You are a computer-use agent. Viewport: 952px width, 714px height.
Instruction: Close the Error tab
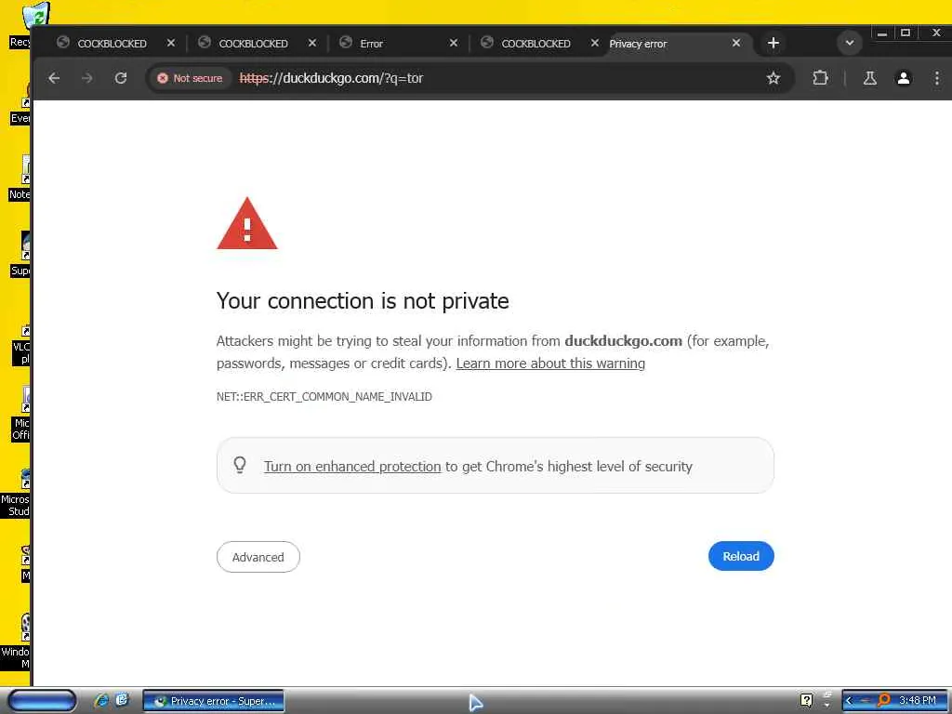pyautogui.click(x=454, y=43)
